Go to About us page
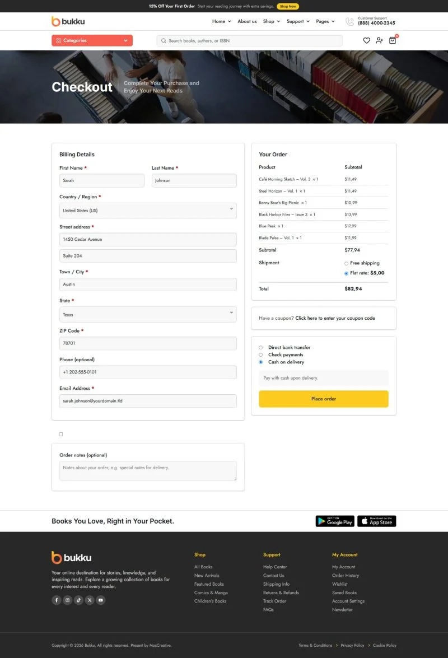 click(x=247, y=21)
